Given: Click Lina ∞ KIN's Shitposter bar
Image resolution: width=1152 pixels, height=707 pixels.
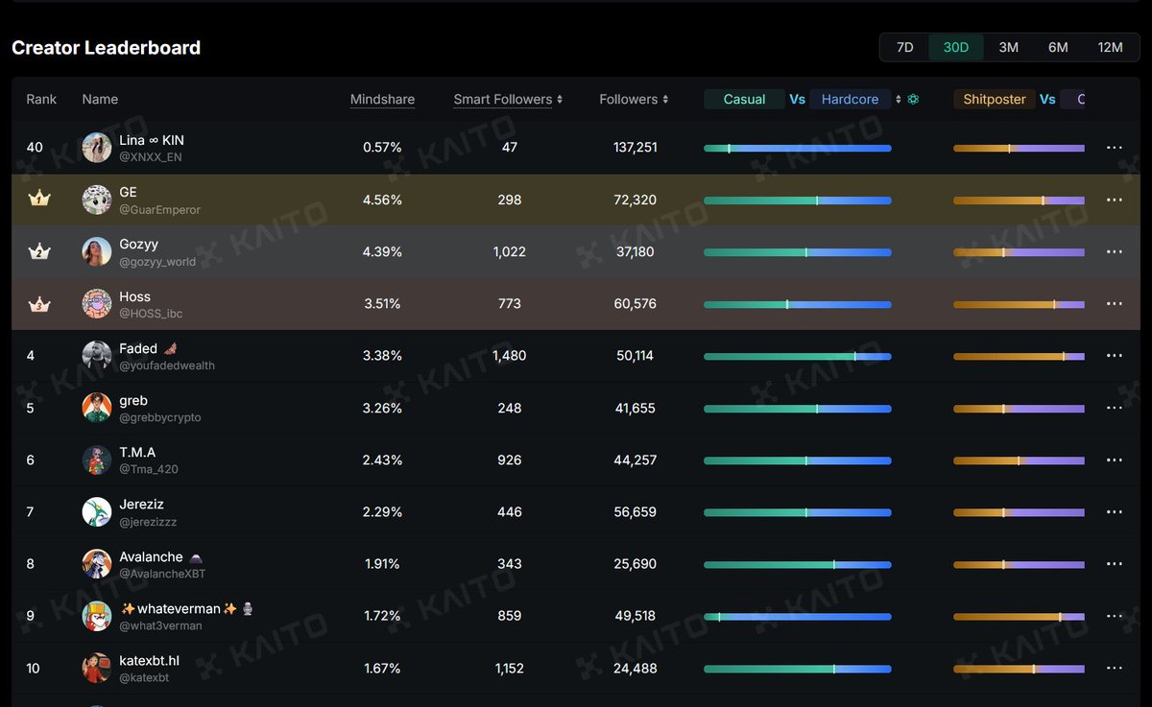Looking at the screenshot, I should coord(1019,148).
